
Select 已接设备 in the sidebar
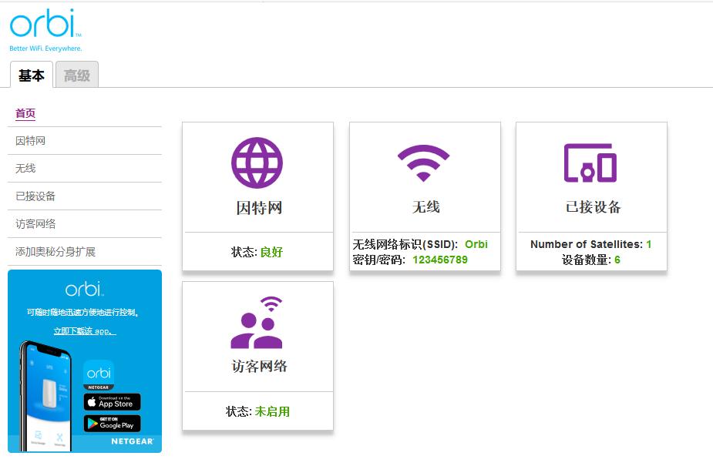[x=35, y=196]
